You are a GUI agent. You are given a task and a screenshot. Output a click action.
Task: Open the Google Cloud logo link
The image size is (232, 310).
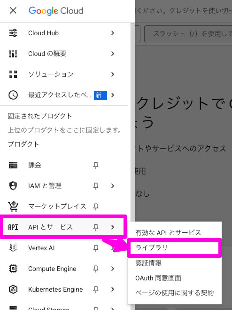pyautogui.click(x=56, y=11)
